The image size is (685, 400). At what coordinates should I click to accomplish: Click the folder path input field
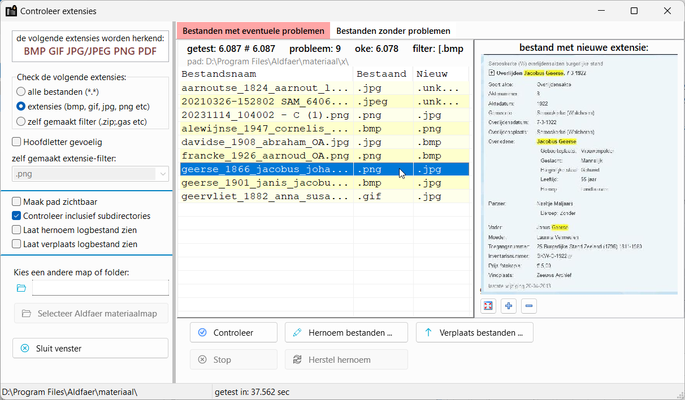(x=100, y=288)
